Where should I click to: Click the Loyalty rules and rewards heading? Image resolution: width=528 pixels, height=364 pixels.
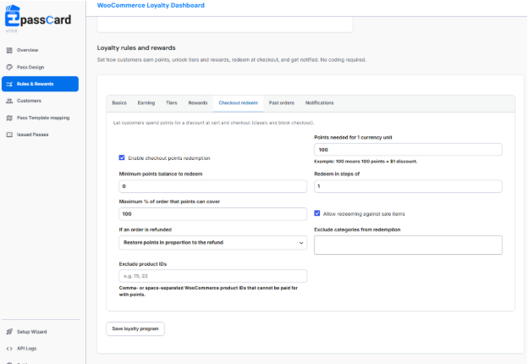(136, 47)
